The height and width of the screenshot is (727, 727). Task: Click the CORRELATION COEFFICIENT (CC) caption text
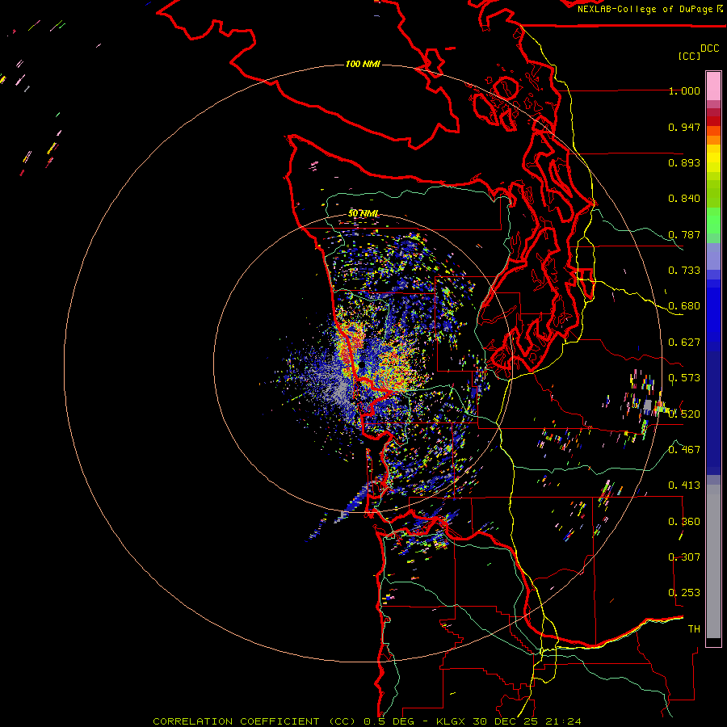[x=255, y=721]
